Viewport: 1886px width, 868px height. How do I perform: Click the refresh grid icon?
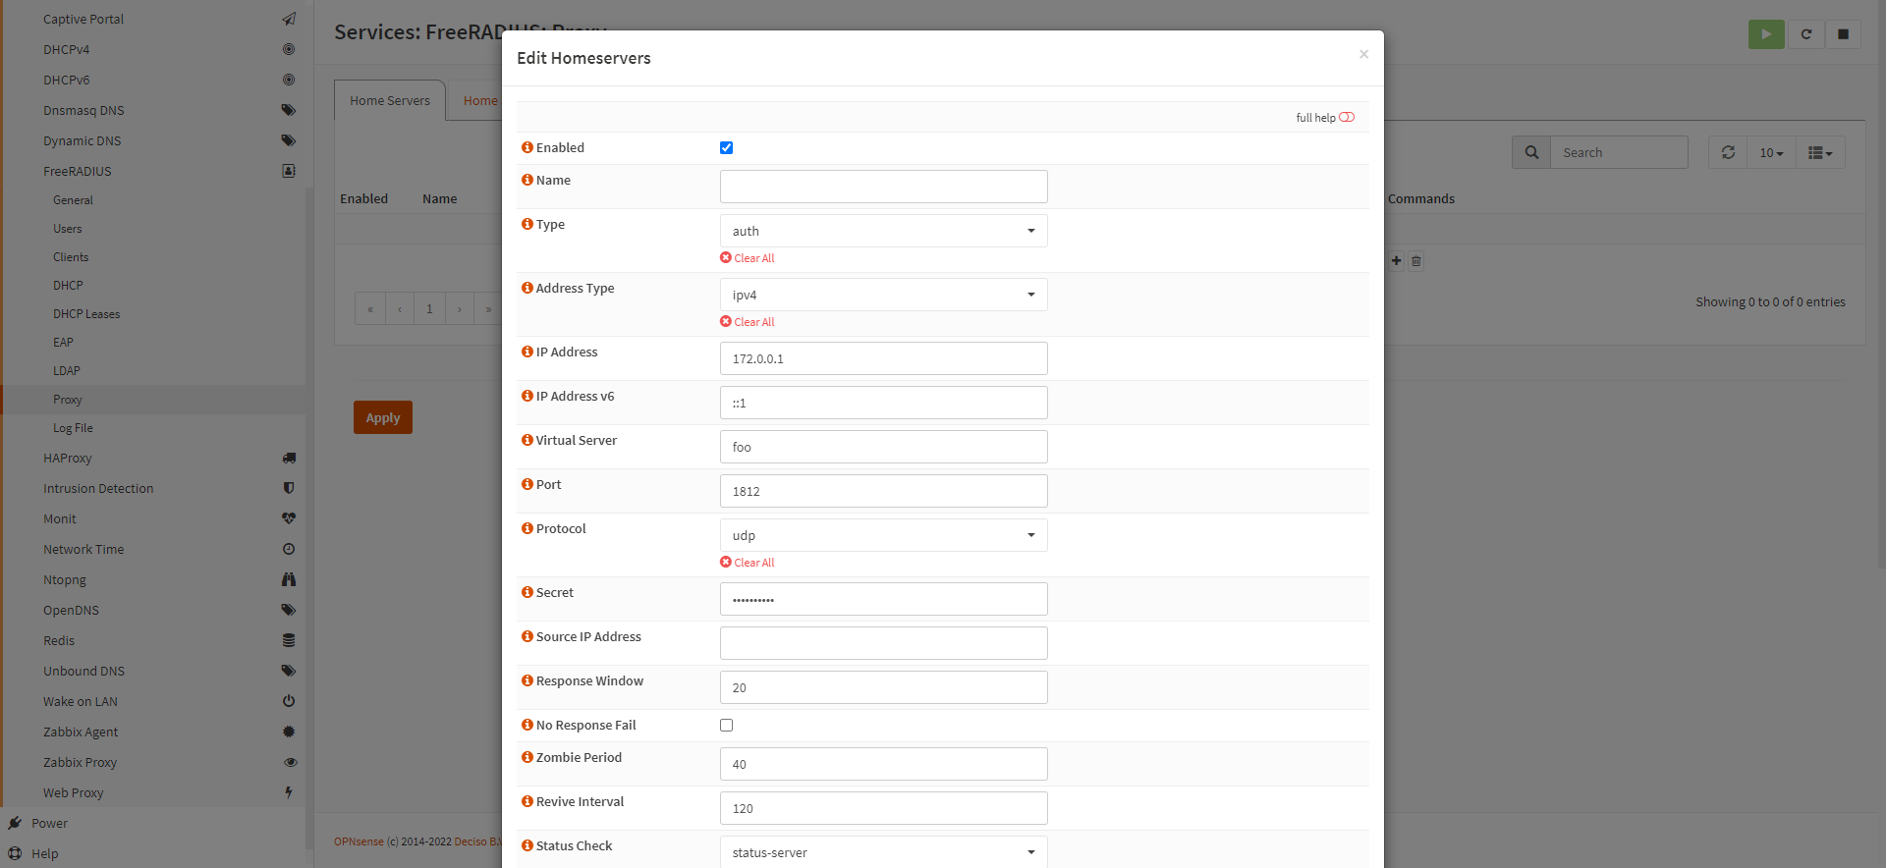[1728, 152]
